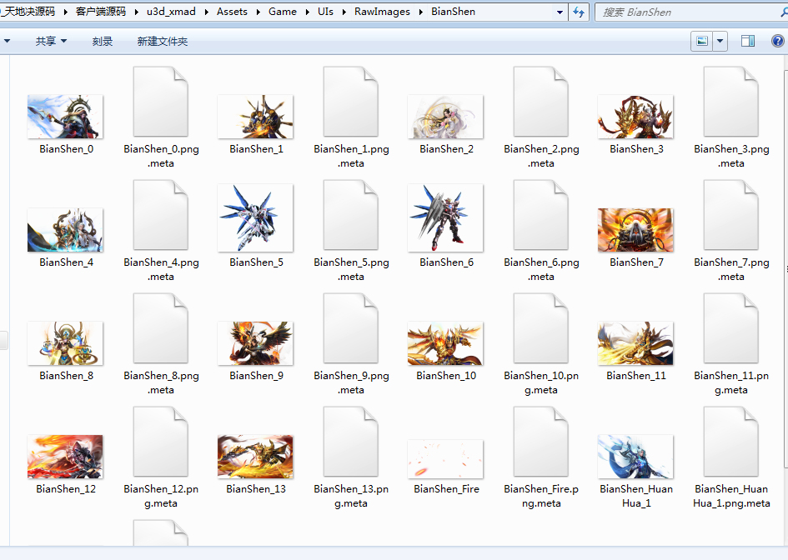Open the view options dropdown arrow
The width and height of the screenshot is (788, 560).
tap(720, 41)
